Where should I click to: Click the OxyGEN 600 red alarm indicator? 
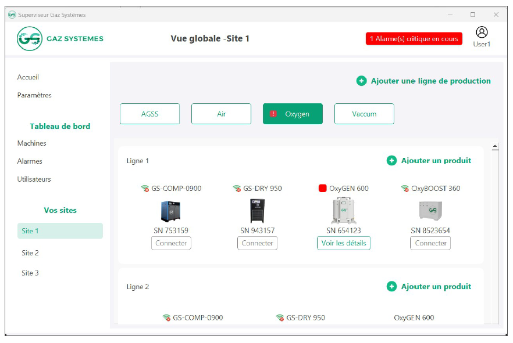(x=323, y=189)
